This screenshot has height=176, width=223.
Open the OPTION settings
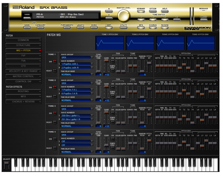pos(153,11)
